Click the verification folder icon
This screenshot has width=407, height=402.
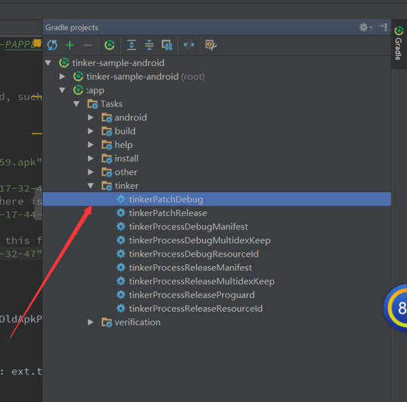coord(106,323)
